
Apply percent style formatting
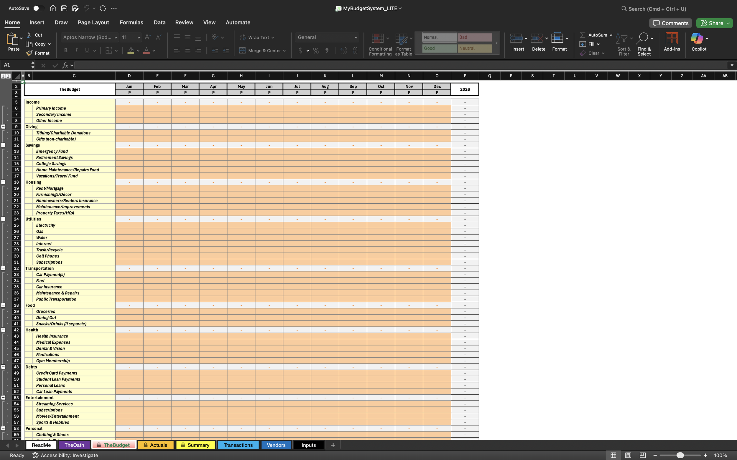coord(316,51)
